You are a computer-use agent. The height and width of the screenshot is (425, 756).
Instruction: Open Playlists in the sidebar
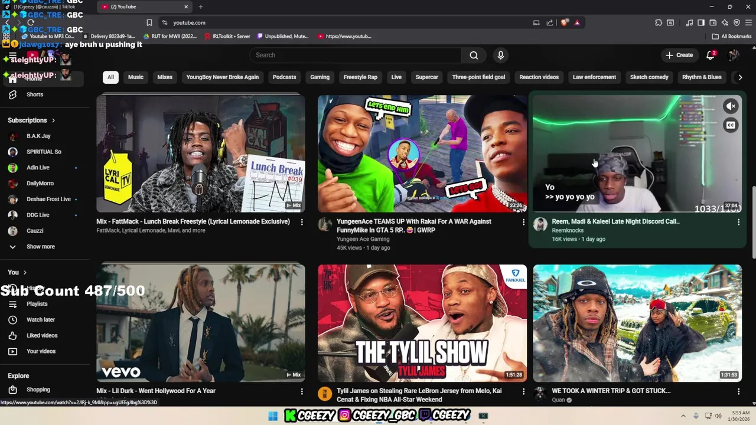tap(37, 304)
